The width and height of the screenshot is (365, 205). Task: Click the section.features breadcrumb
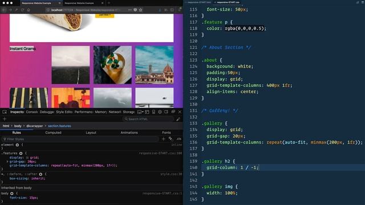(59, 126)
